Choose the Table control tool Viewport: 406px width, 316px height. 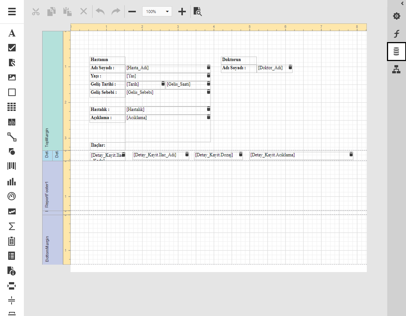point(12,107)
